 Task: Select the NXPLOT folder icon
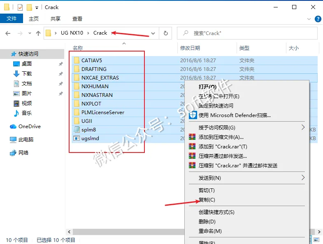[x=77, y=103]
